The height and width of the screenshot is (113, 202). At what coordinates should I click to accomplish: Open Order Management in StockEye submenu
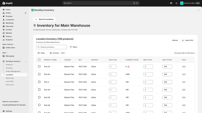13,71
